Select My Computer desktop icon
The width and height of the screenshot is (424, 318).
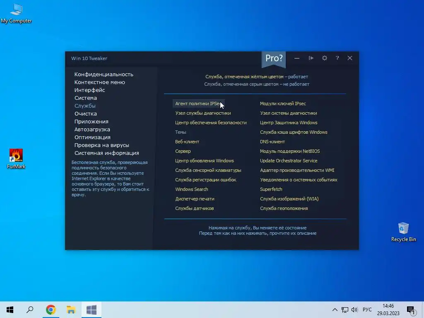(16, 14)
